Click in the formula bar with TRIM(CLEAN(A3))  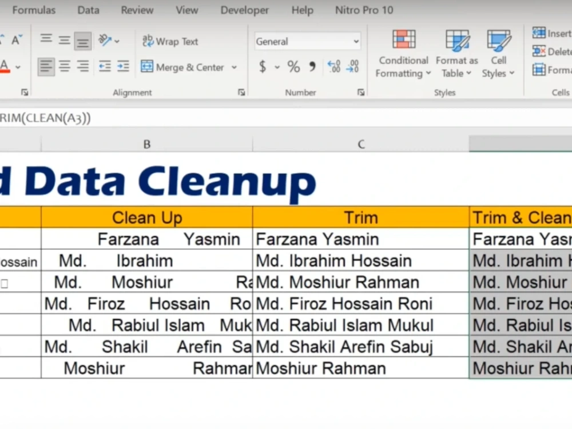click(x=286, y=118)
